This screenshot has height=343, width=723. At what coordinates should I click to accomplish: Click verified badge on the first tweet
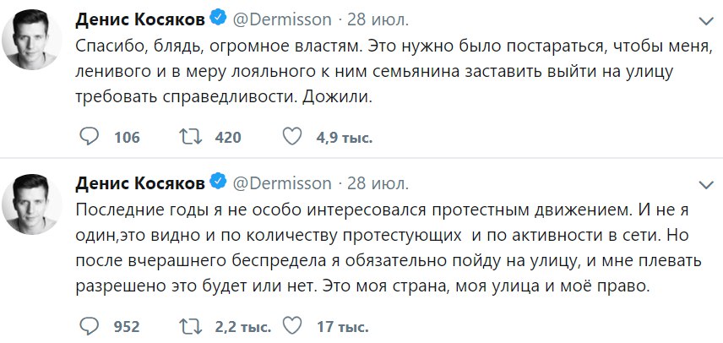coord(217,19)
